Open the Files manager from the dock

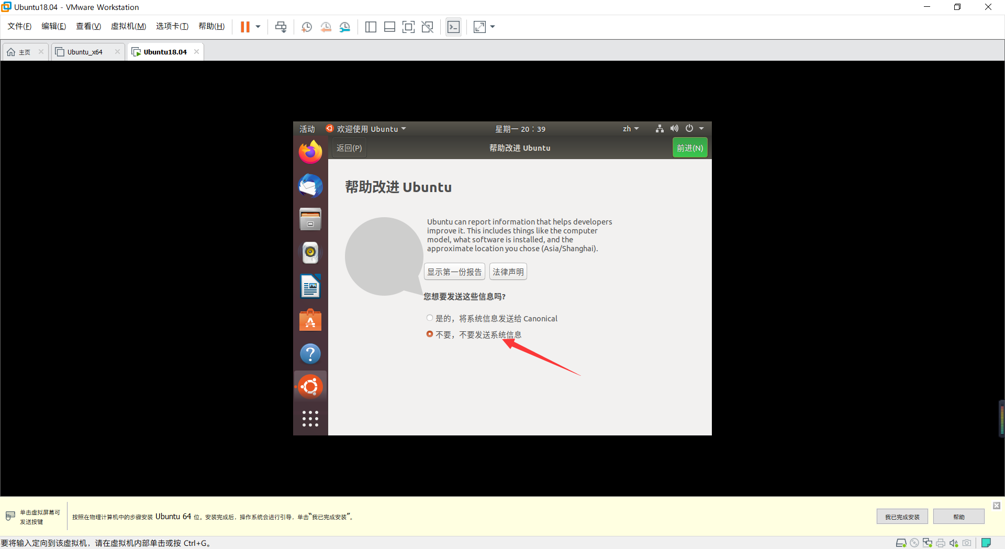[x=310, y=219]
